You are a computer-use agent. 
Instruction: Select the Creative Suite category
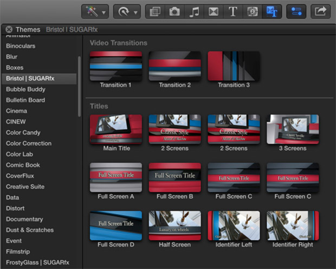25,187
